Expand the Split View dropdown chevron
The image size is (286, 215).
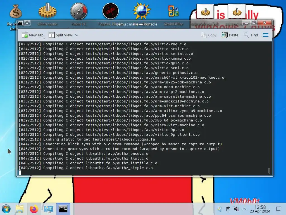coord(77,35)
